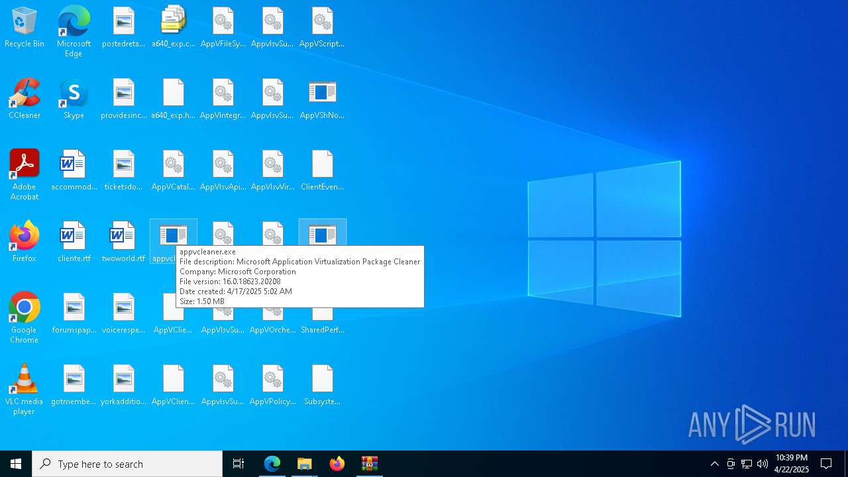
Task: Open File Explorer from the taskbar
Action: [304, 464]
